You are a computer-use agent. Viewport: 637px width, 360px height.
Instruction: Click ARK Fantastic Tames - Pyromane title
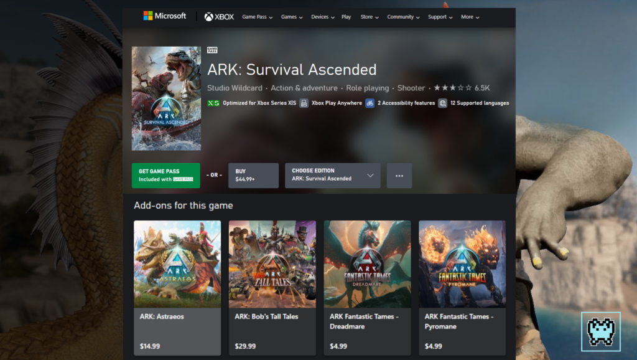click(x=459, y=321)
